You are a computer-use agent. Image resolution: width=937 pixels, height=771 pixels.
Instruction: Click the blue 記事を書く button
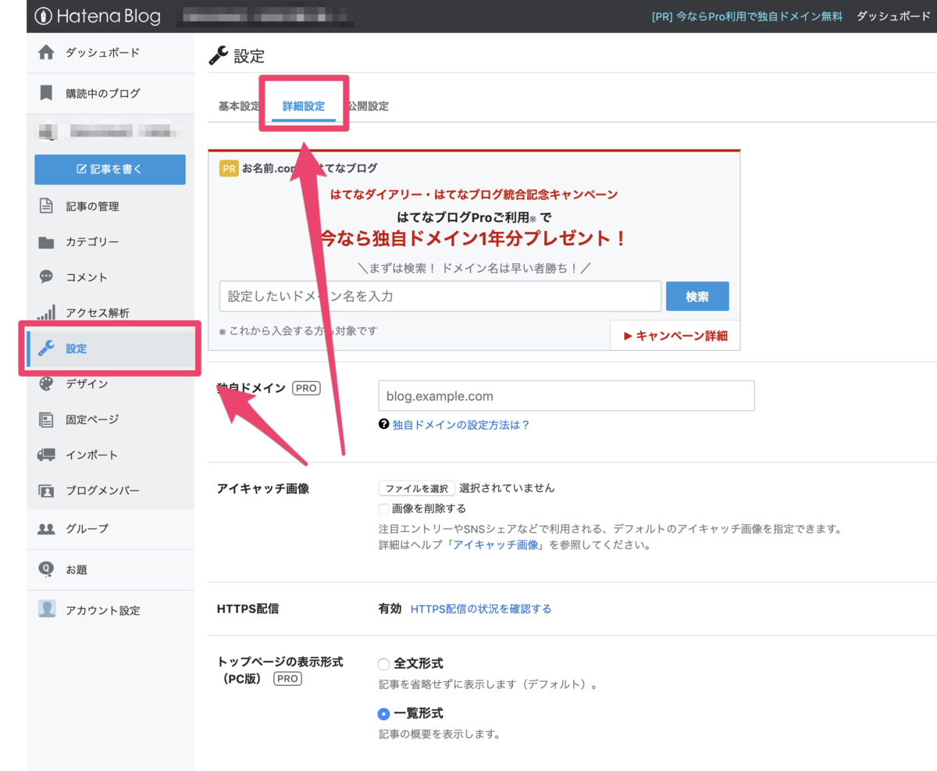click(x=110, y=169)
